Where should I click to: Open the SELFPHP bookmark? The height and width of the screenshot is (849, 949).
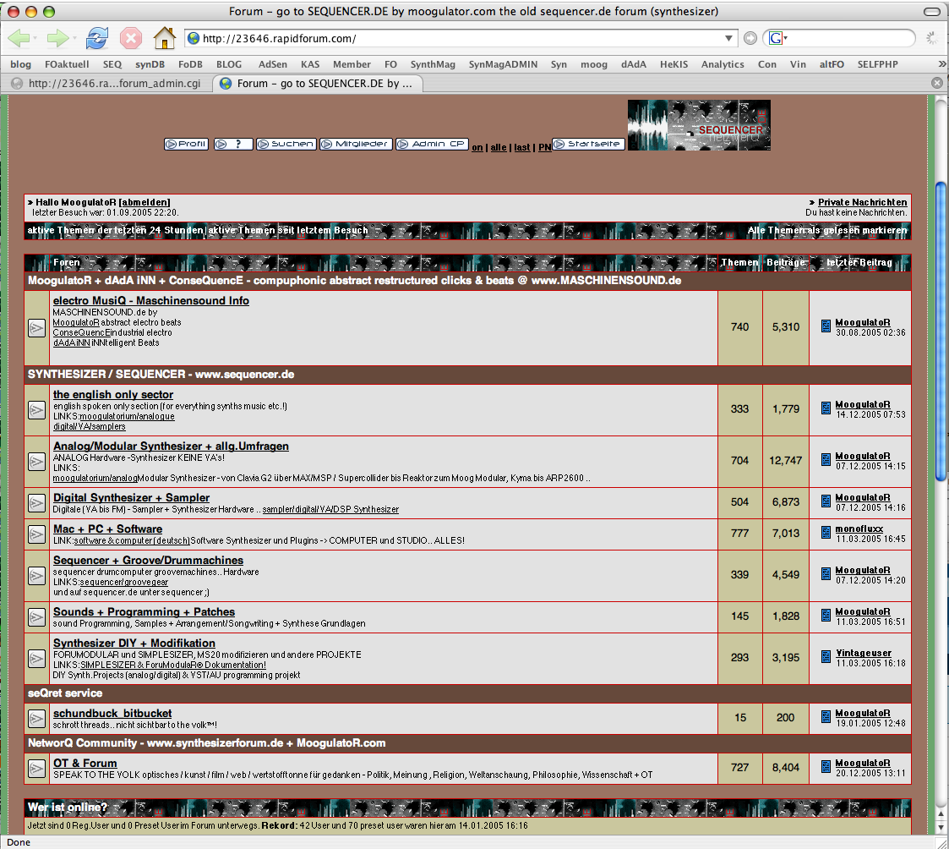(877, 64)
